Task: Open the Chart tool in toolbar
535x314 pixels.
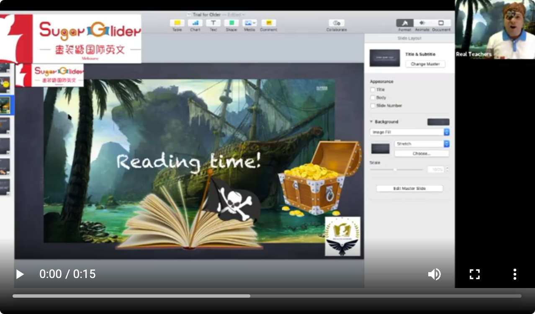Action: [195, 23]
